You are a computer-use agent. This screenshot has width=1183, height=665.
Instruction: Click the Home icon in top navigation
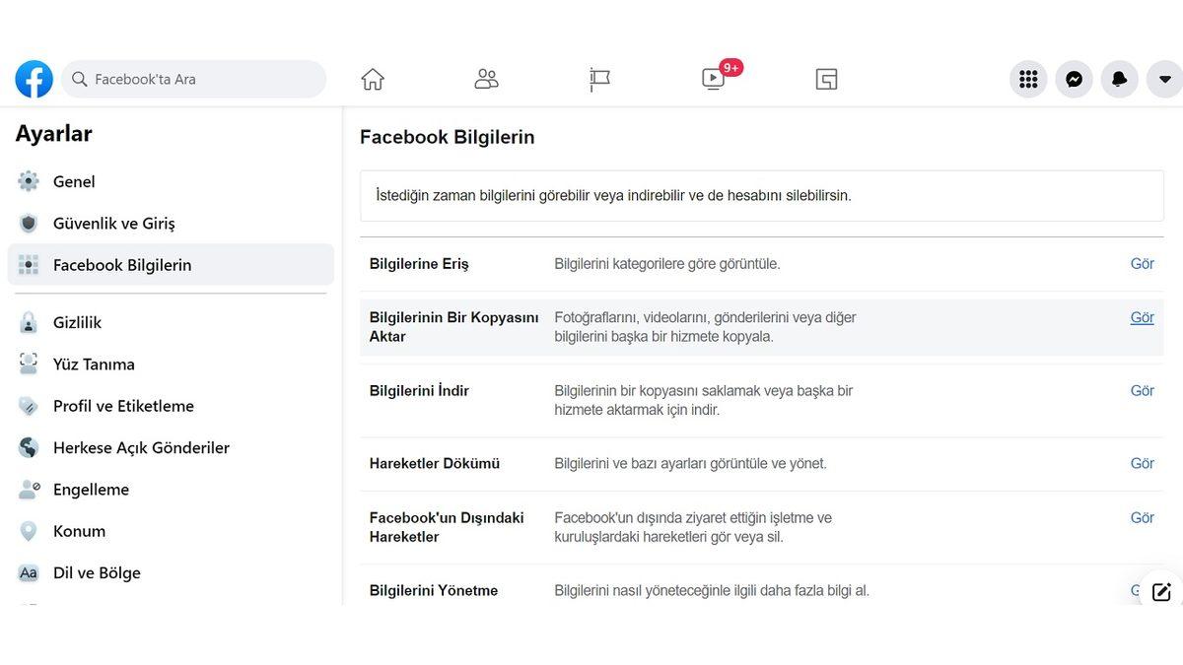pyautogui.click(x=372, y=79)
